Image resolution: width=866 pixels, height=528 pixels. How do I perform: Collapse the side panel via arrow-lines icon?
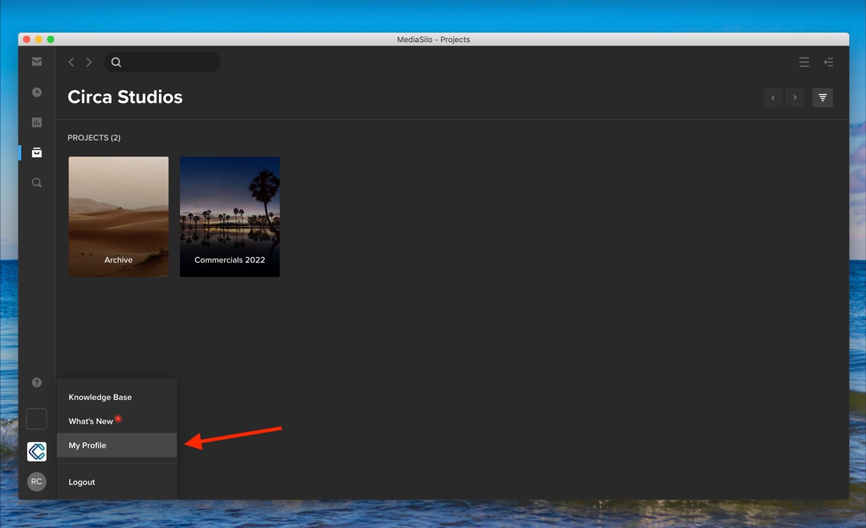828,62
